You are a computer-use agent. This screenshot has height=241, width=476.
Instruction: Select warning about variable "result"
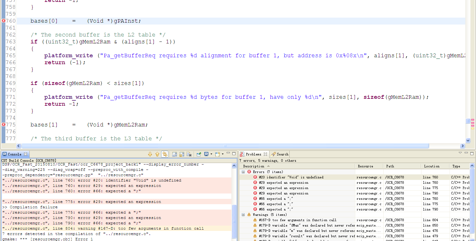coord(355,236)
